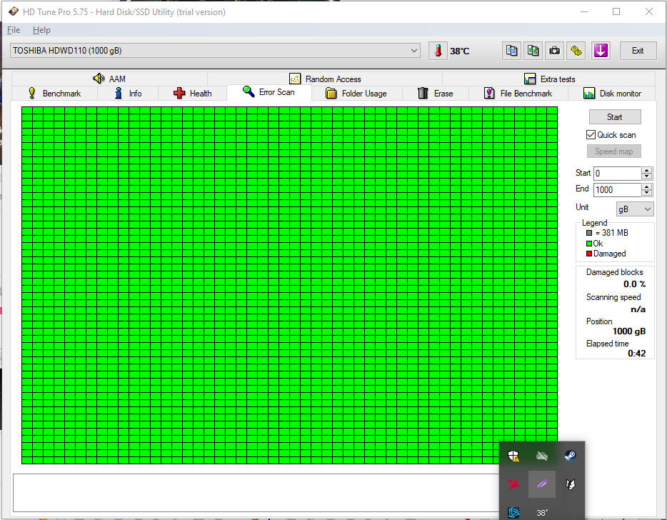Open Steam tray icon

[571, 456]
